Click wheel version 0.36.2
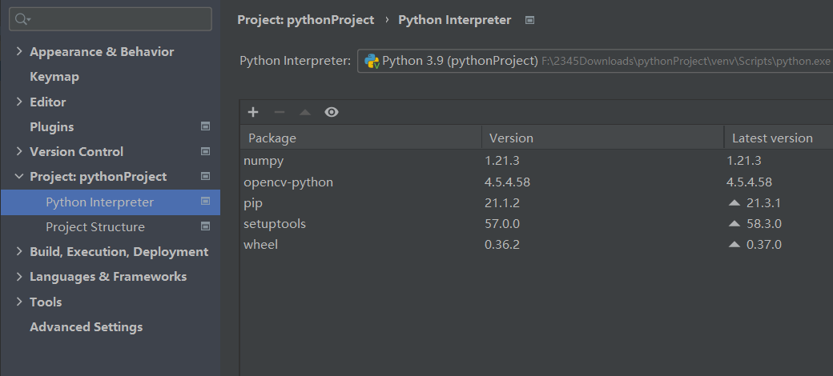The image size is (833, 376). [x=502, y=245]
